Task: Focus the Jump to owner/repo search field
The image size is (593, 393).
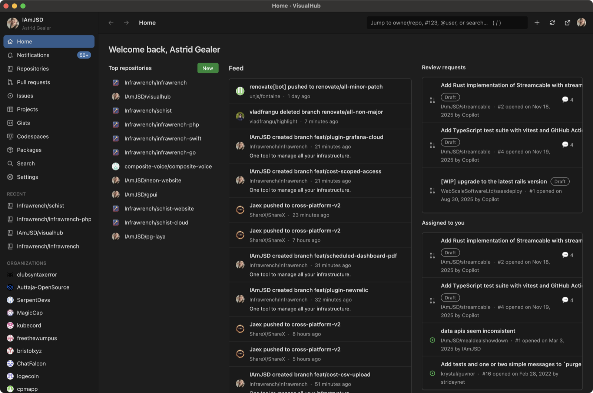Action: point(447,23)
